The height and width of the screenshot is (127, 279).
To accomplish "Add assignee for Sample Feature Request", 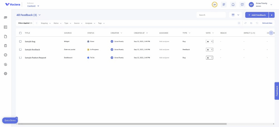I will [164, 58].
